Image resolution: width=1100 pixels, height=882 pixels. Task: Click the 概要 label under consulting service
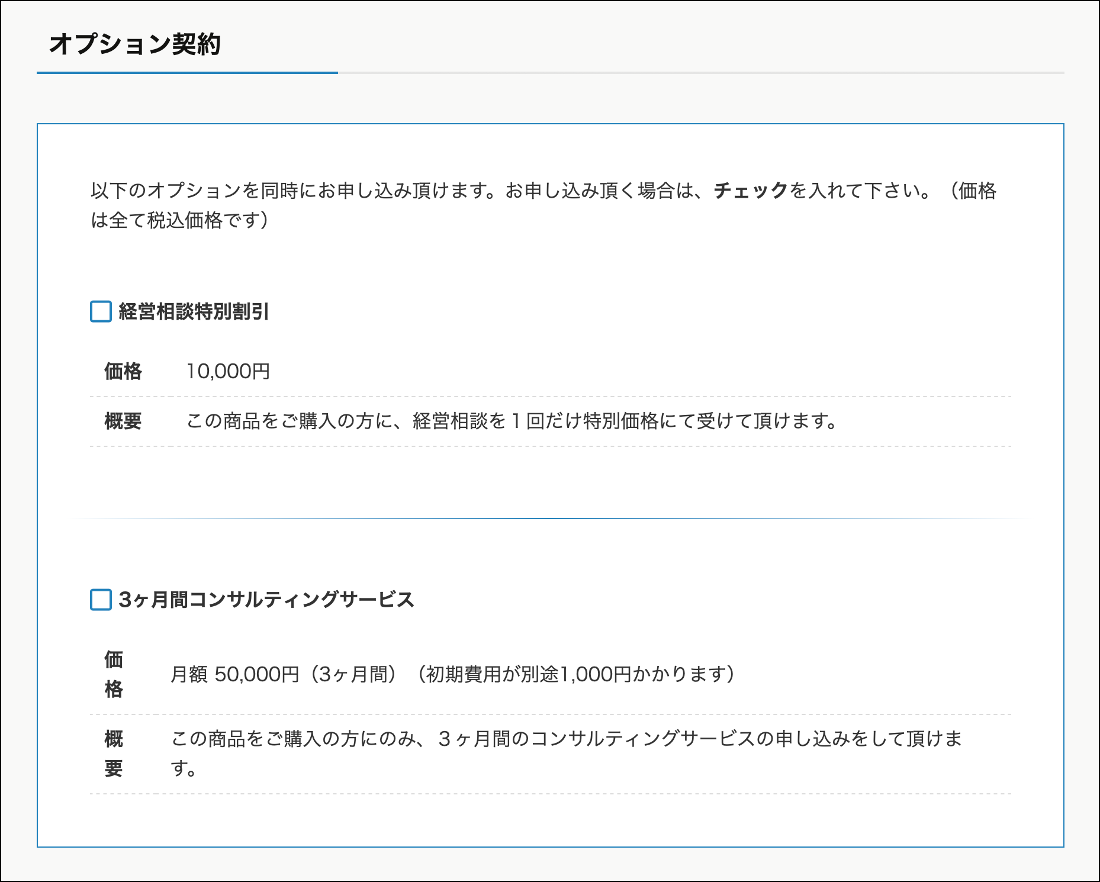[114, 754]
